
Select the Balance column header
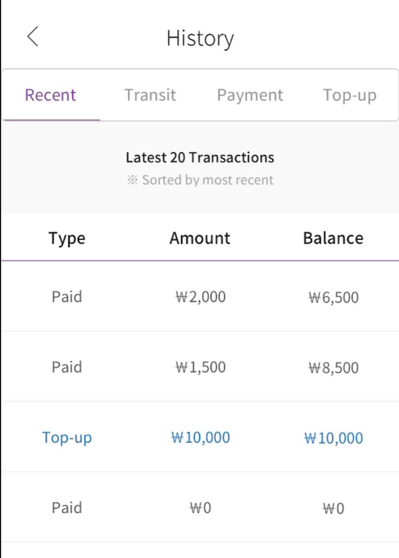click(x=333, y=238)
